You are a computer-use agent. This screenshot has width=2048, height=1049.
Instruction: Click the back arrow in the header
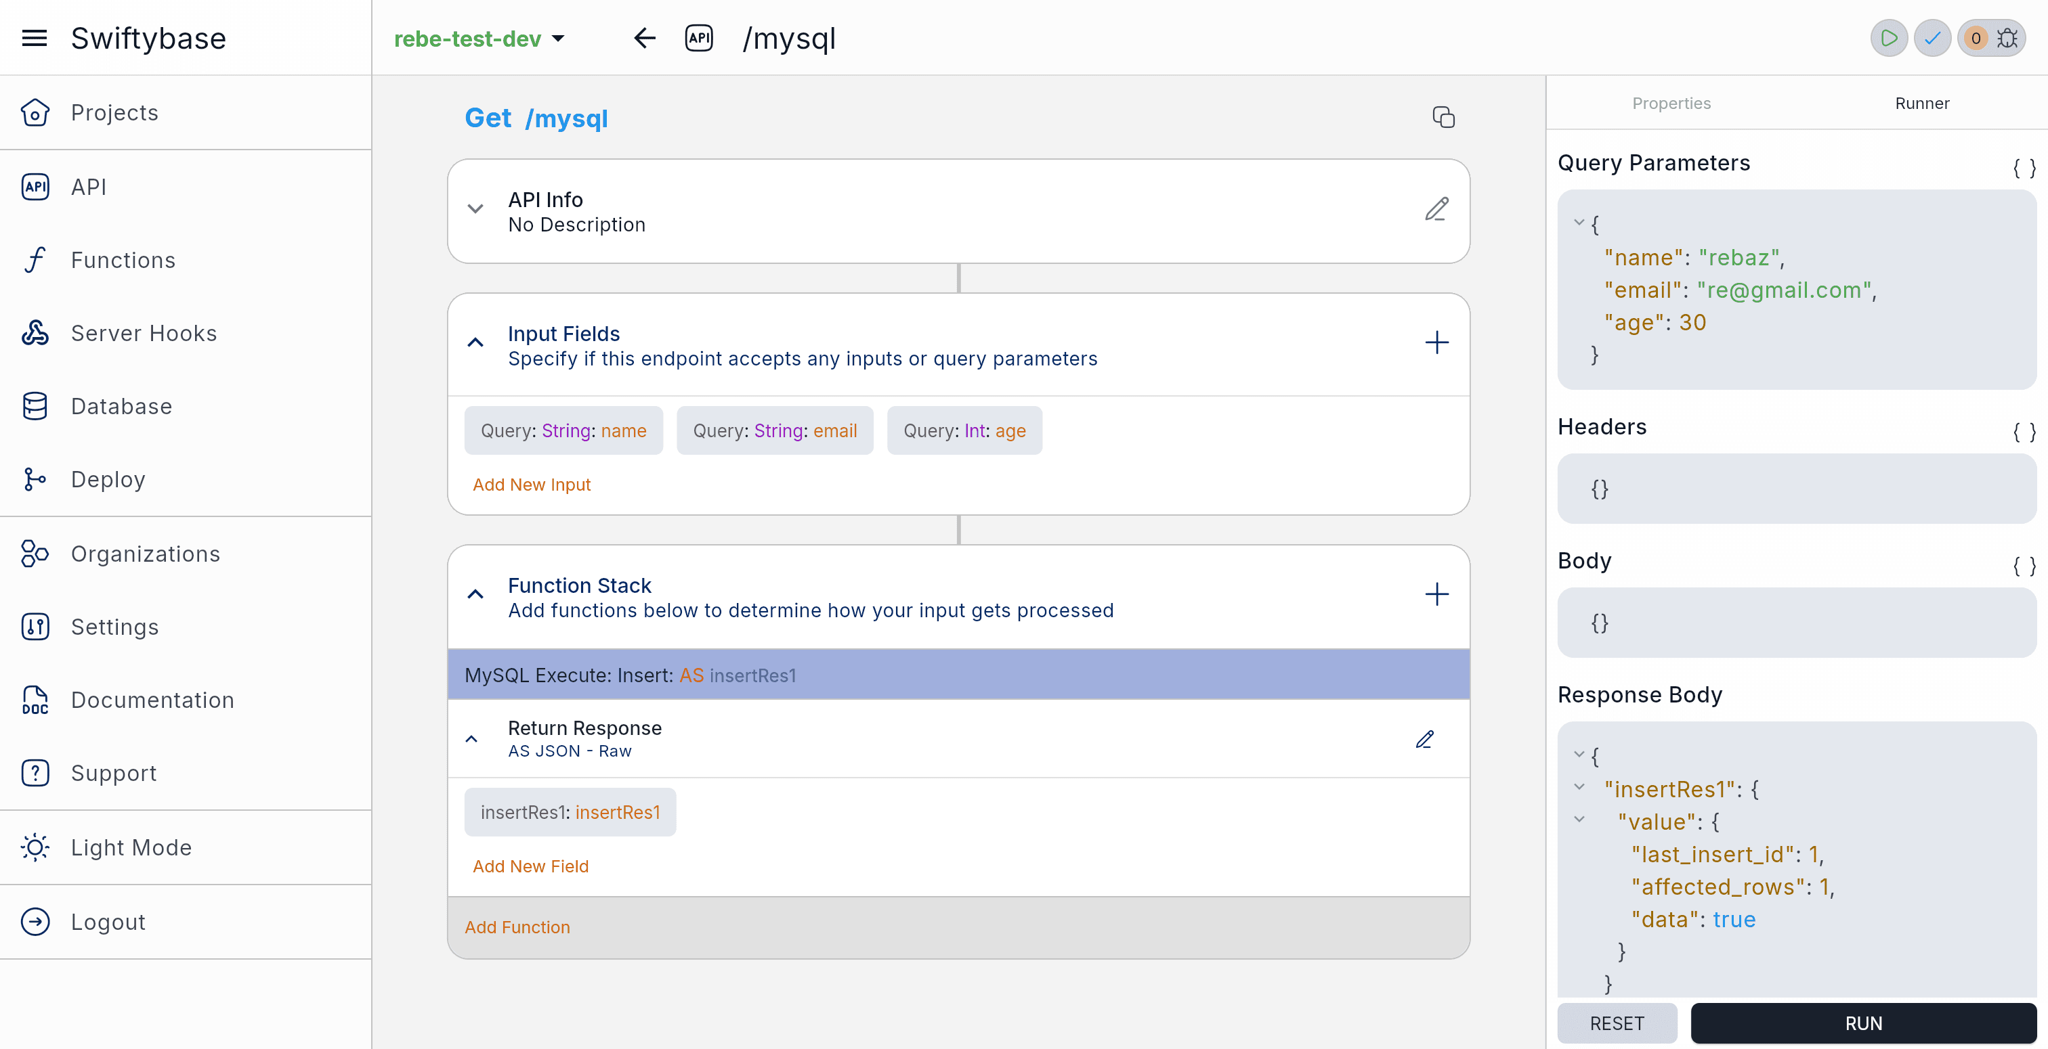(645, 38)
